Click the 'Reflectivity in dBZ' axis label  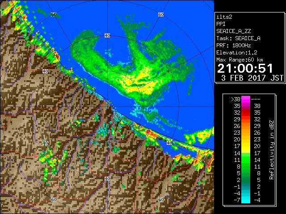click(272, 150)
